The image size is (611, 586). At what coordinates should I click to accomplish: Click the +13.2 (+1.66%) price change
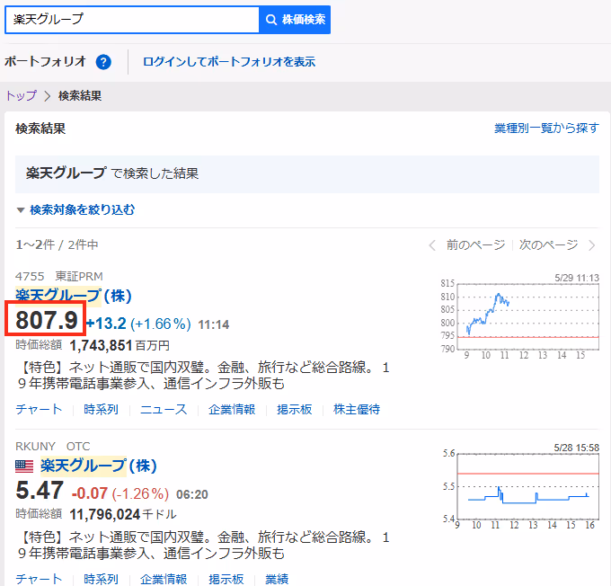click(138, 324)
